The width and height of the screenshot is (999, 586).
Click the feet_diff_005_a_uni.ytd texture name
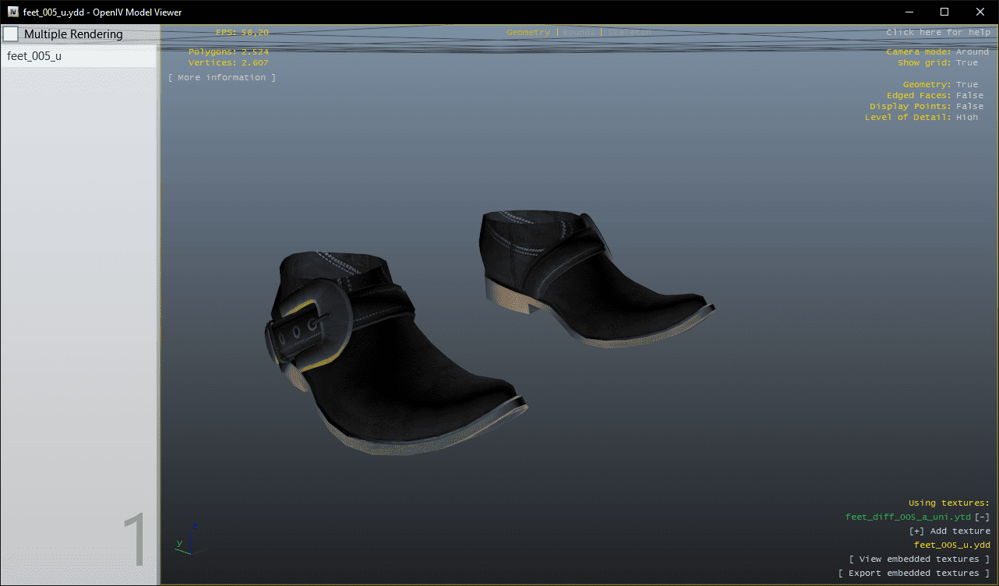point(908,517)
